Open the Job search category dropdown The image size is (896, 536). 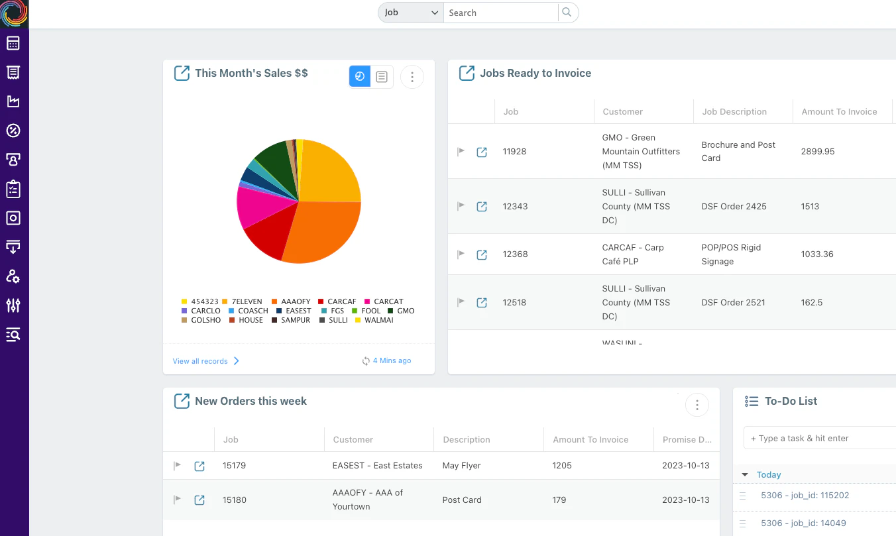pyautogui.click(x=410, y=12)
